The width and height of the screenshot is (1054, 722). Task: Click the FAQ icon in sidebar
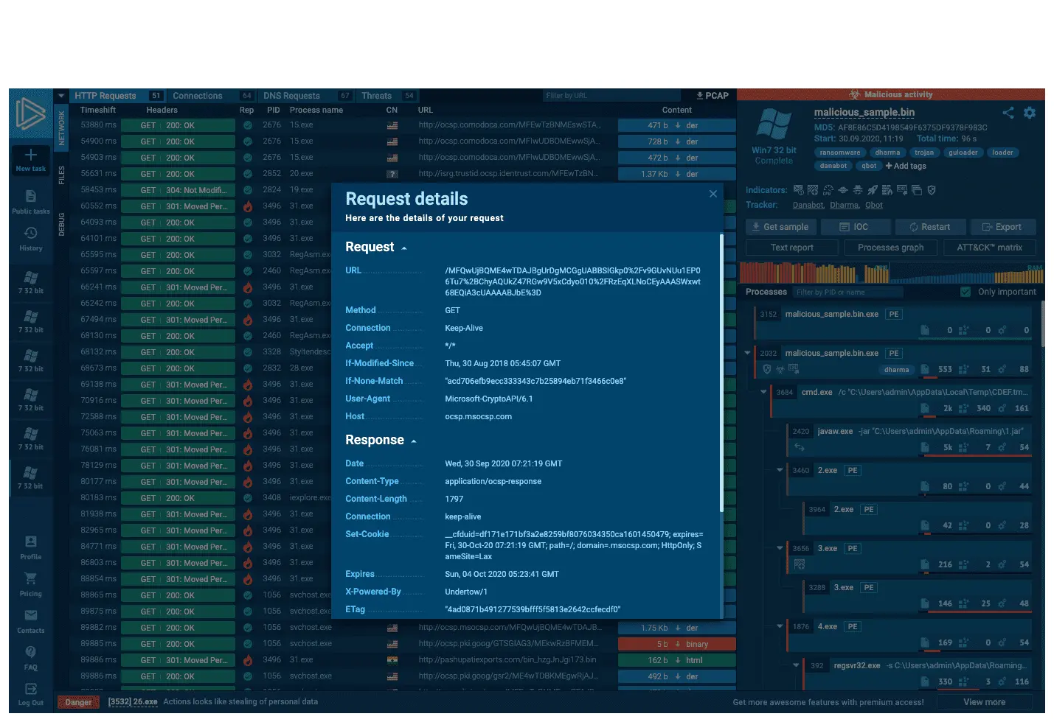click(30, 653)
